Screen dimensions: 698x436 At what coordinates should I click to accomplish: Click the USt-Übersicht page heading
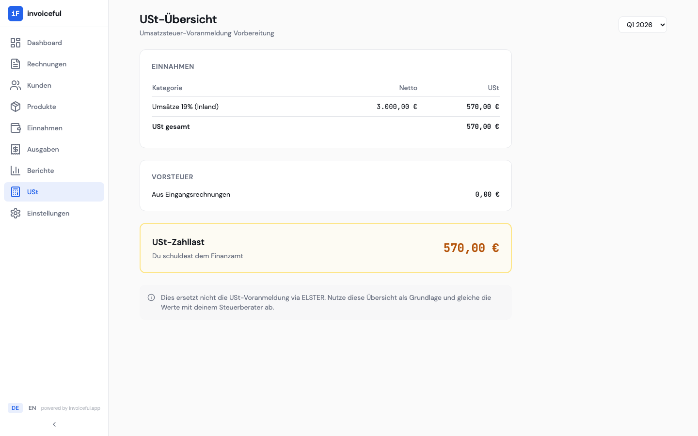[x=178, y=19]
